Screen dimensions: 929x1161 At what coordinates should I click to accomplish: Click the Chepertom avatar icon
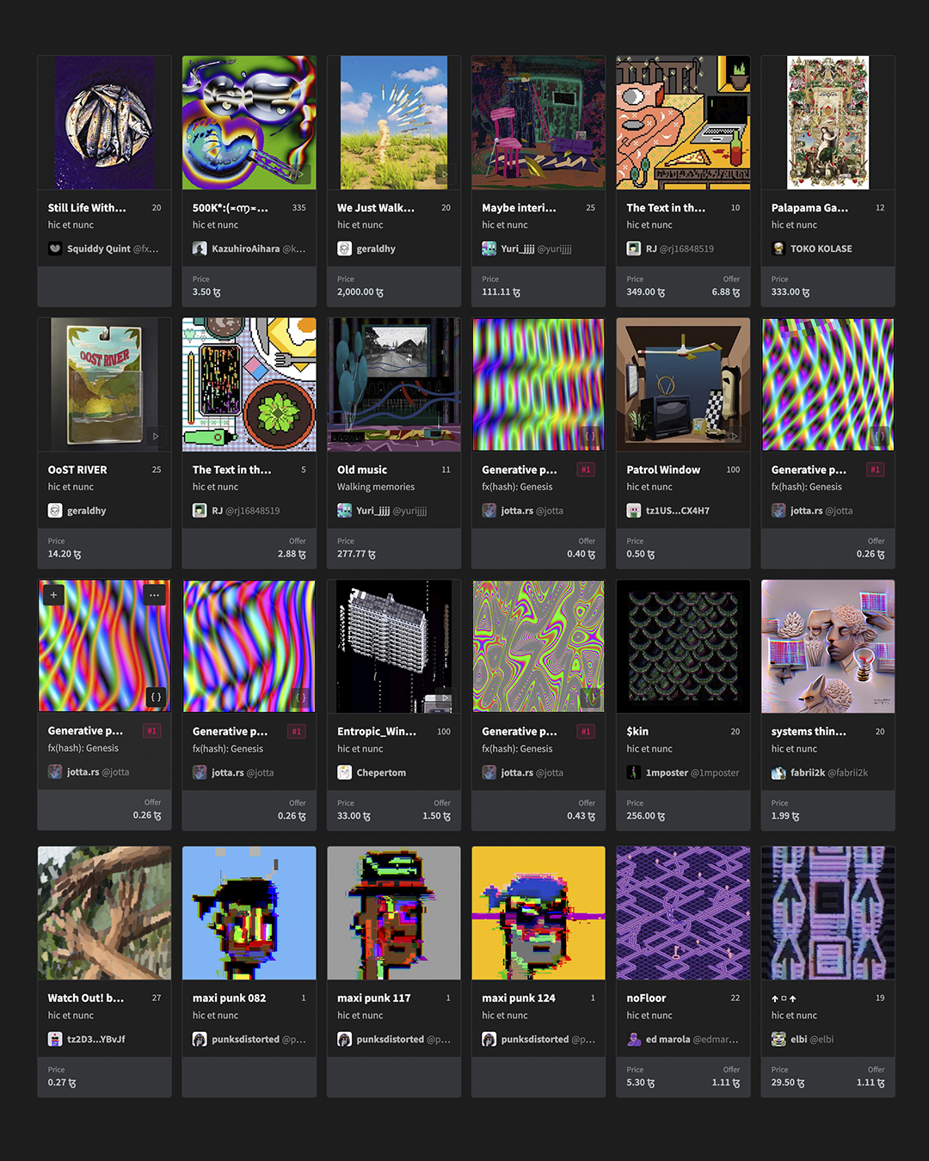(344, 772)
